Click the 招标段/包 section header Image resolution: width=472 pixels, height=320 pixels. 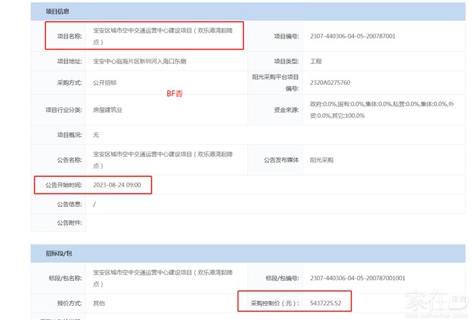(x=59, y=253)
